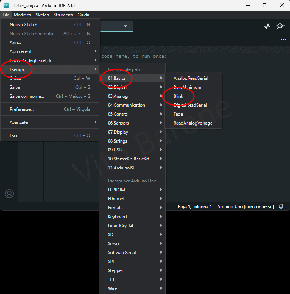Open SD library examples
Viewport: 290px width, 294px height.
point(132,235)
